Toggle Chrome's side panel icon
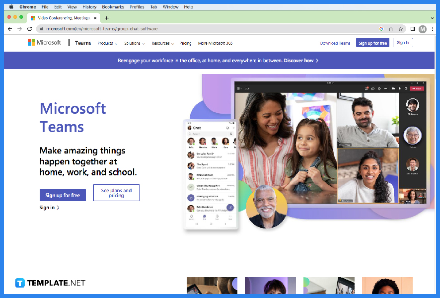The width and height of the screenshot is (440, 298). [x=413, y=29]
